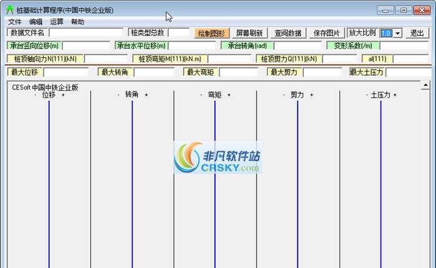Click the 剪力 chart heading
Viewport: 436px width, 268px height.
click(x=297, y=95)
